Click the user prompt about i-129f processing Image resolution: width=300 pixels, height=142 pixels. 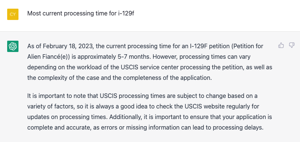[81, 14]
